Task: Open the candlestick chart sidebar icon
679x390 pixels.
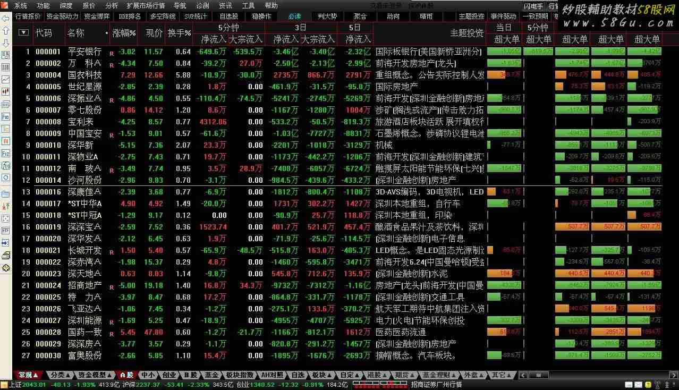Action: point(6,92)
